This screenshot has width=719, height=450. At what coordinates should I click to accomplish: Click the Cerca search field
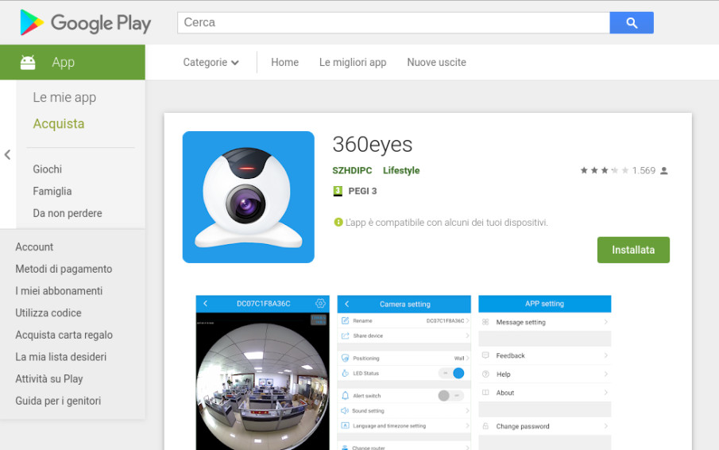[x=393, y=23]
